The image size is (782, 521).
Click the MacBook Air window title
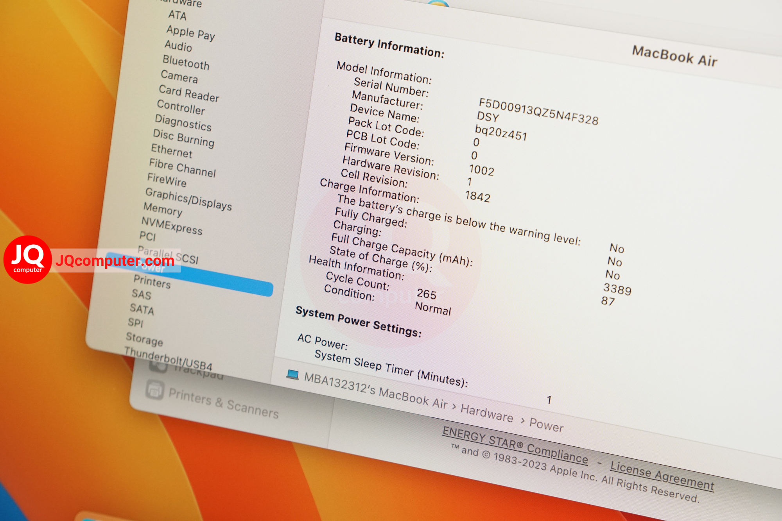click(675, 56)
